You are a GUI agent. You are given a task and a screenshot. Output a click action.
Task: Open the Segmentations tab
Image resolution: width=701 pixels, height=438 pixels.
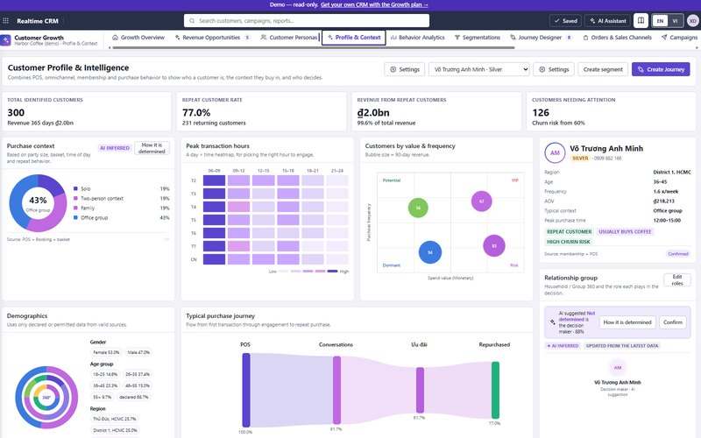point(478,38)
